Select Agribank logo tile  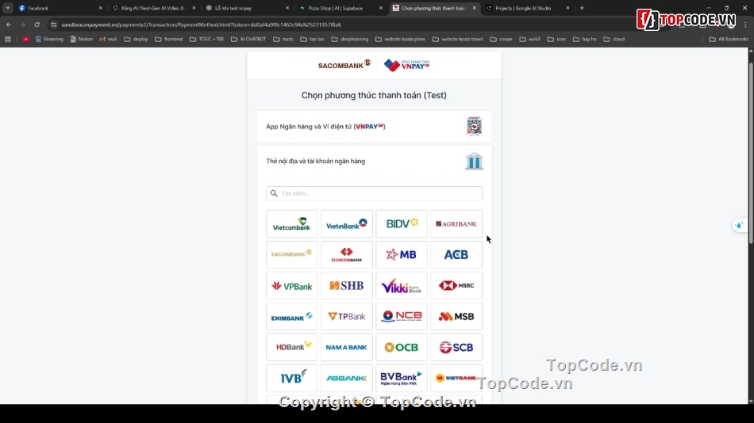click(456, 223)
